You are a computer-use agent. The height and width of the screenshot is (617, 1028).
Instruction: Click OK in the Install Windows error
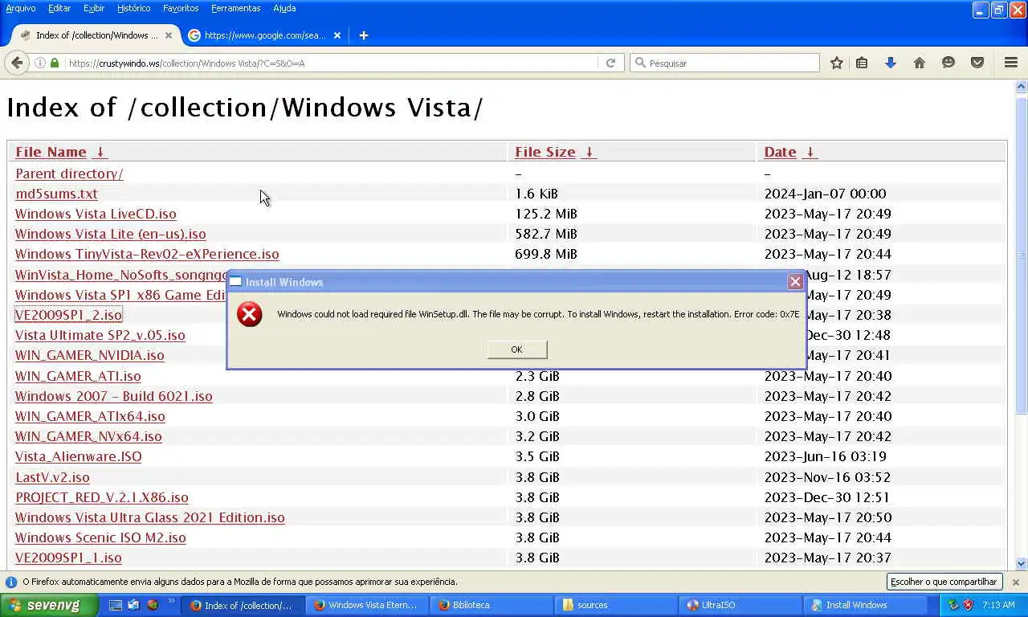click(x=516, y=349)
